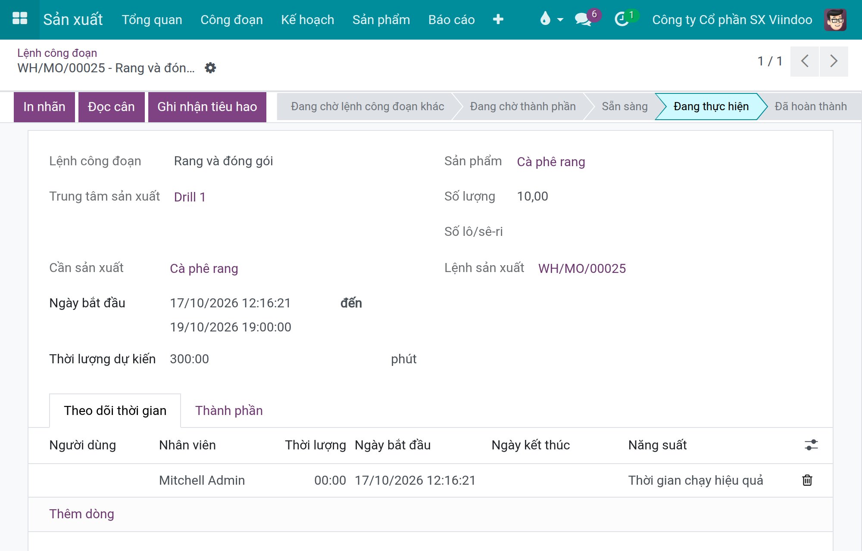Select the Đã hoàn thành status
The image size is (862, 551).
click(x=810, y=106)
